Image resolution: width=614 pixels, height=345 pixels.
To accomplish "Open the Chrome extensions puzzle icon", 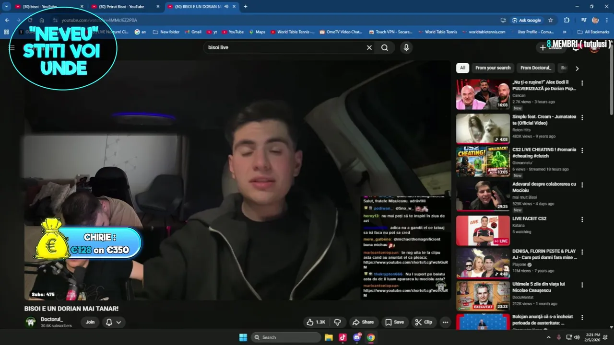I will tap(567, 20).
